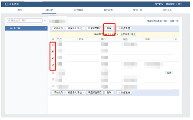Focus the 搜索成员、部门 search field
The height and width of the screenshot is (120, 193).
(25, 20)
